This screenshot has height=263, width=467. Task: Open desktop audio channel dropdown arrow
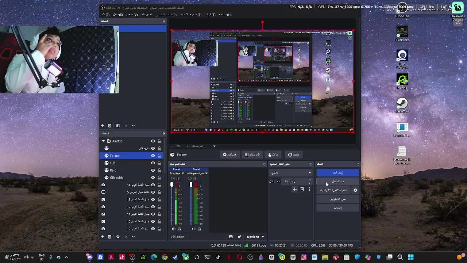206,174
